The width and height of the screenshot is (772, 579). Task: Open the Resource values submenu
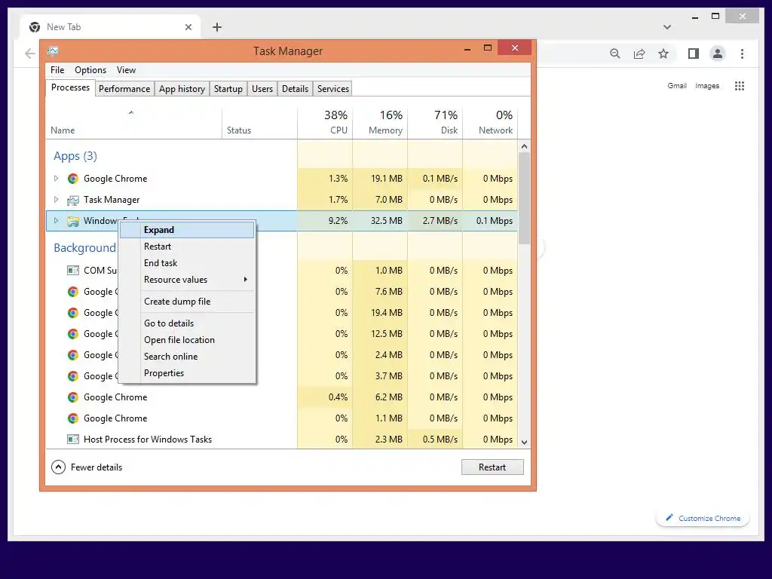[x=187, y=280]
